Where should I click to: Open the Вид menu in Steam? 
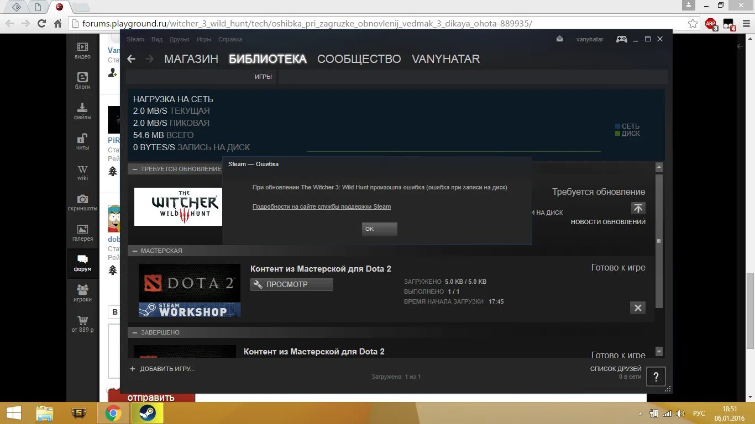point(157,39)
